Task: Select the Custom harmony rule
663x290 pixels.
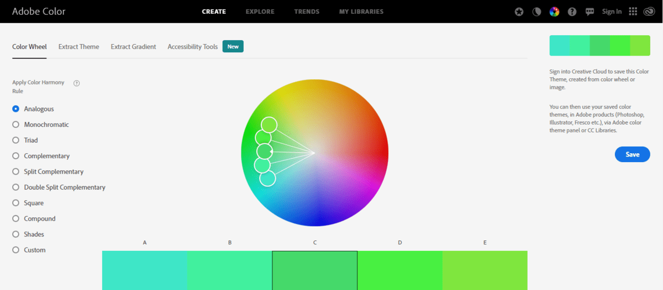Action: [x=29, y=250]
